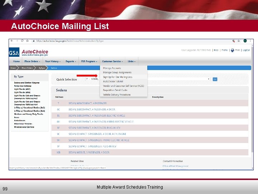Screen dimensions: 258x194
Task: Open the Customer Service menu
Action: [x=113, y=61]
